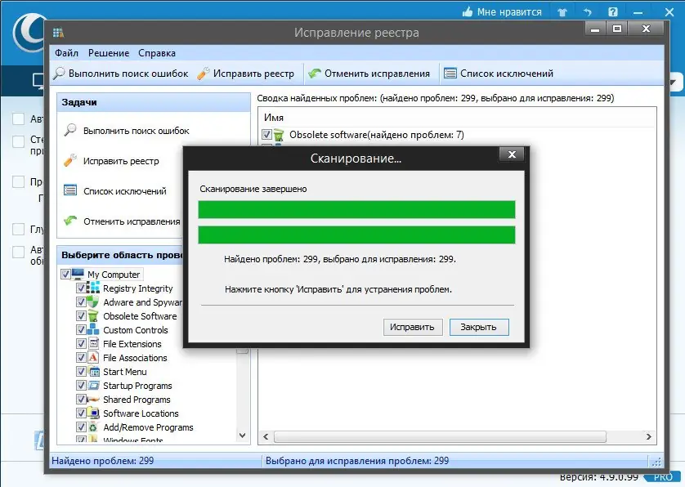This screenshot has width=685, height=487.
Task: Click the lower green scan progress bar
Action: (356, 235)
